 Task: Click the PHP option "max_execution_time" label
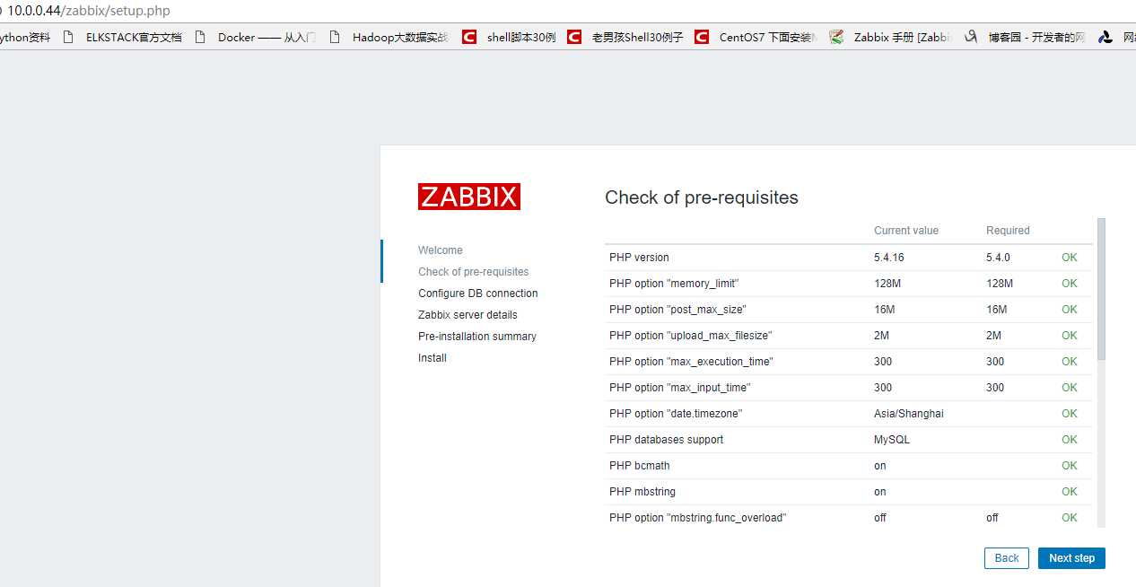(691, 362)
